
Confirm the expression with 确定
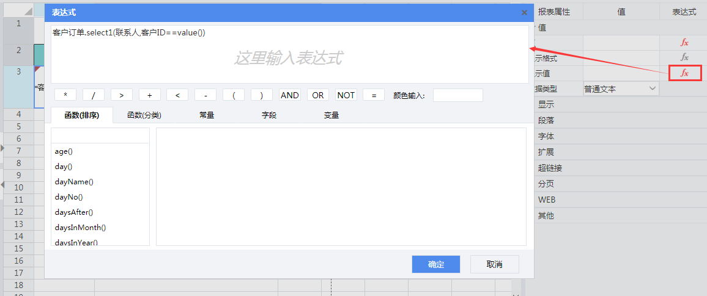(x=435, y=264)
